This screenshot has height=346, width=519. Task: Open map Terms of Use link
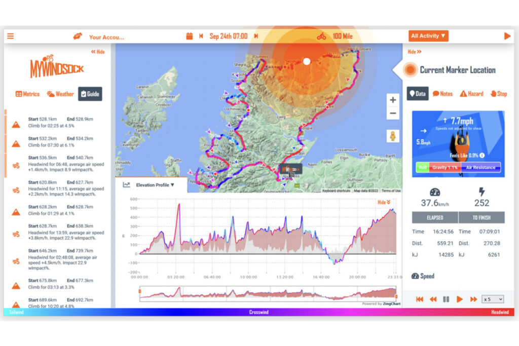pos(391,191)
